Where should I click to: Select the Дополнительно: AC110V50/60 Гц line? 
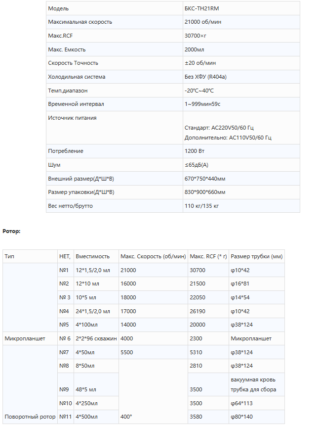pos(228,138)
